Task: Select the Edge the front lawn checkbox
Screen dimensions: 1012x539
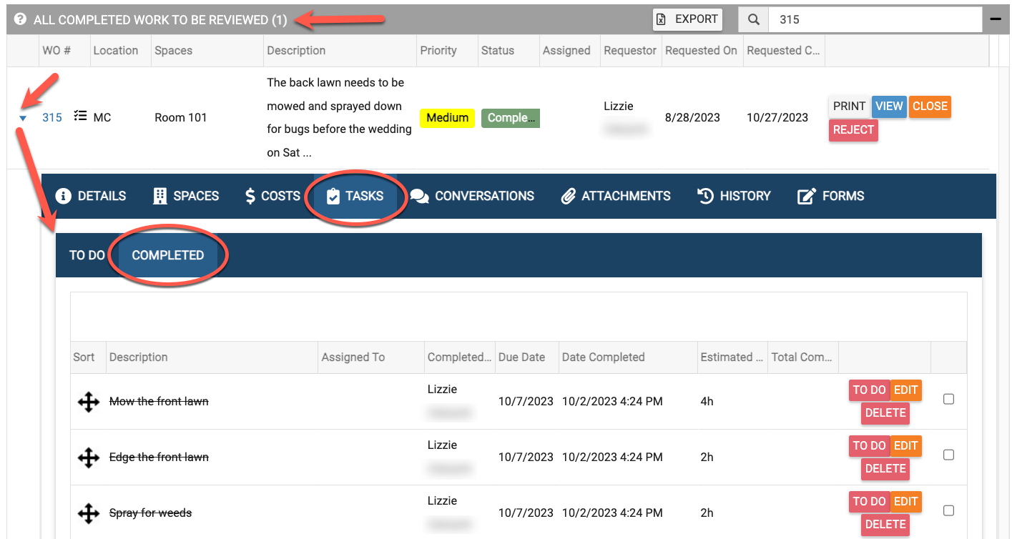Action: point(948,455)
